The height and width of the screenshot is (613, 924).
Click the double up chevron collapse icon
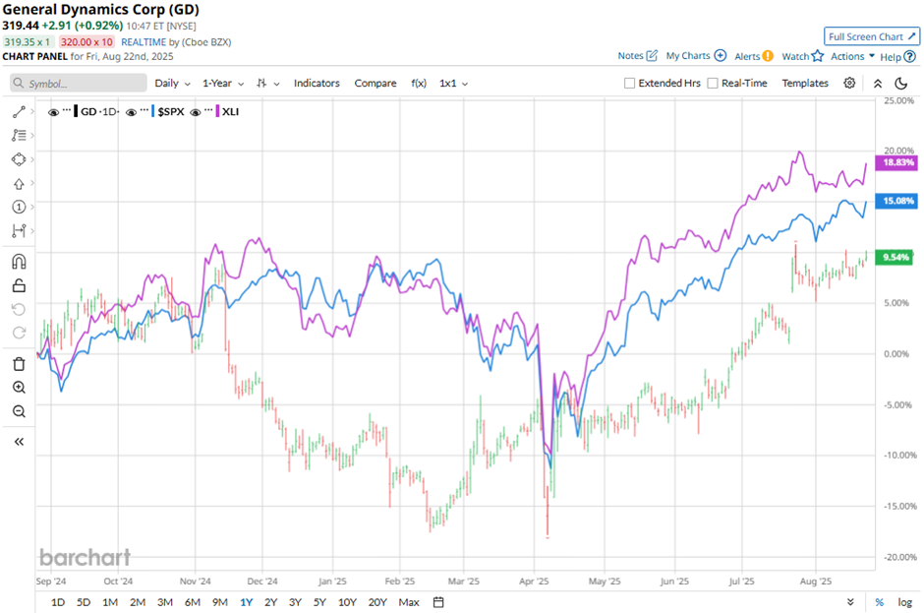click(x=878, y=84)
